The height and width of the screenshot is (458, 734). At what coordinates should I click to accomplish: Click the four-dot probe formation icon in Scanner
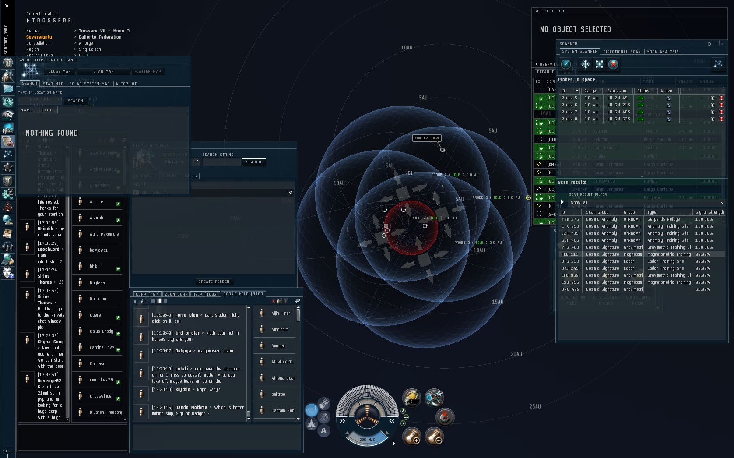tap(599, 64)
